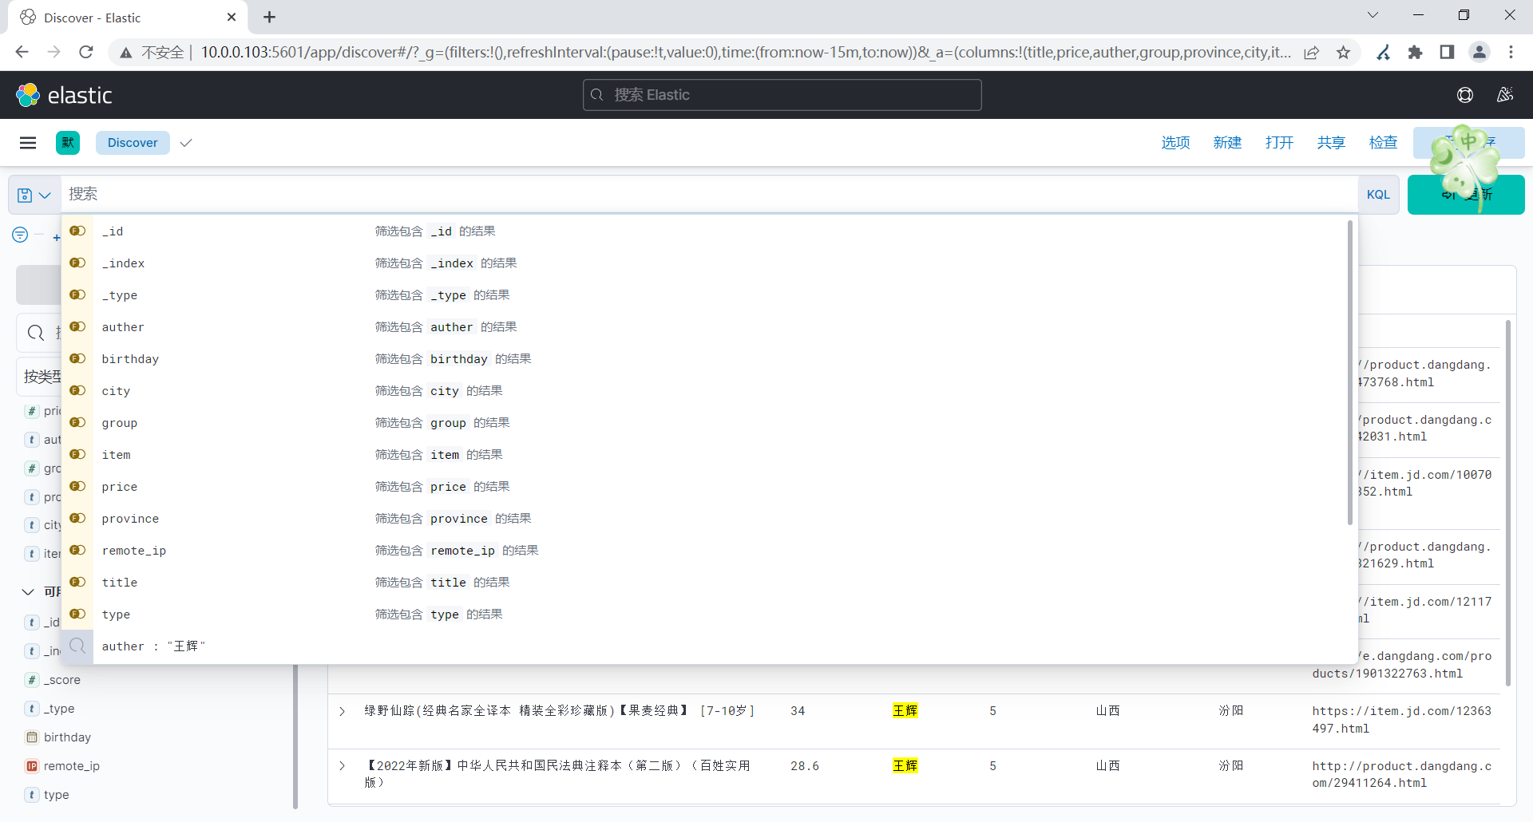Click the green space avatar 默
Viewport: 1533px width, 822px height.
68,143
